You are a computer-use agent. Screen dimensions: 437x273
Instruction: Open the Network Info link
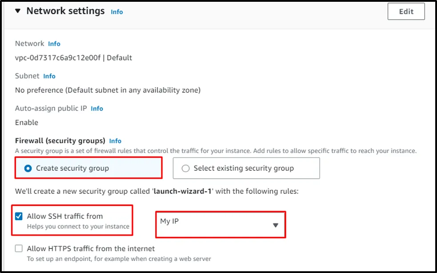coord(54,44)
